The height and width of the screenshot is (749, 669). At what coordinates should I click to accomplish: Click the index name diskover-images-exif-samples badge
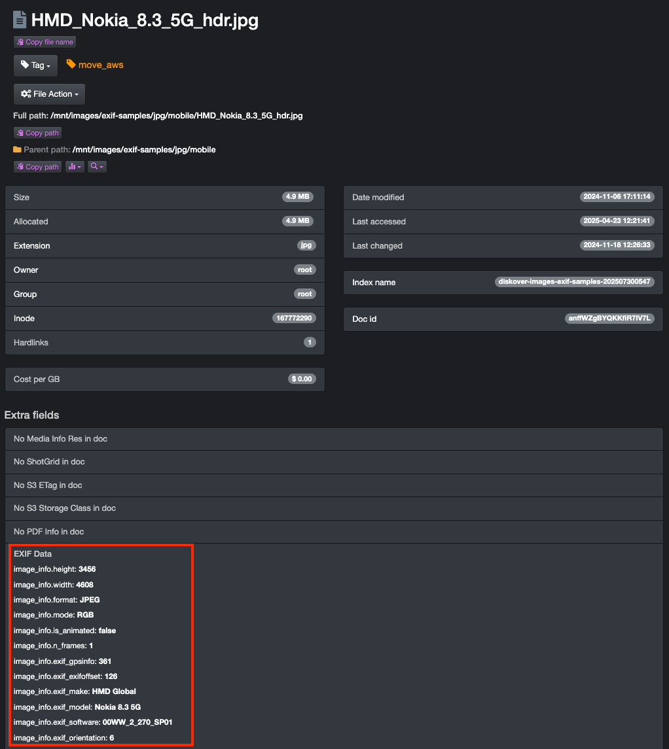point(574,283)
